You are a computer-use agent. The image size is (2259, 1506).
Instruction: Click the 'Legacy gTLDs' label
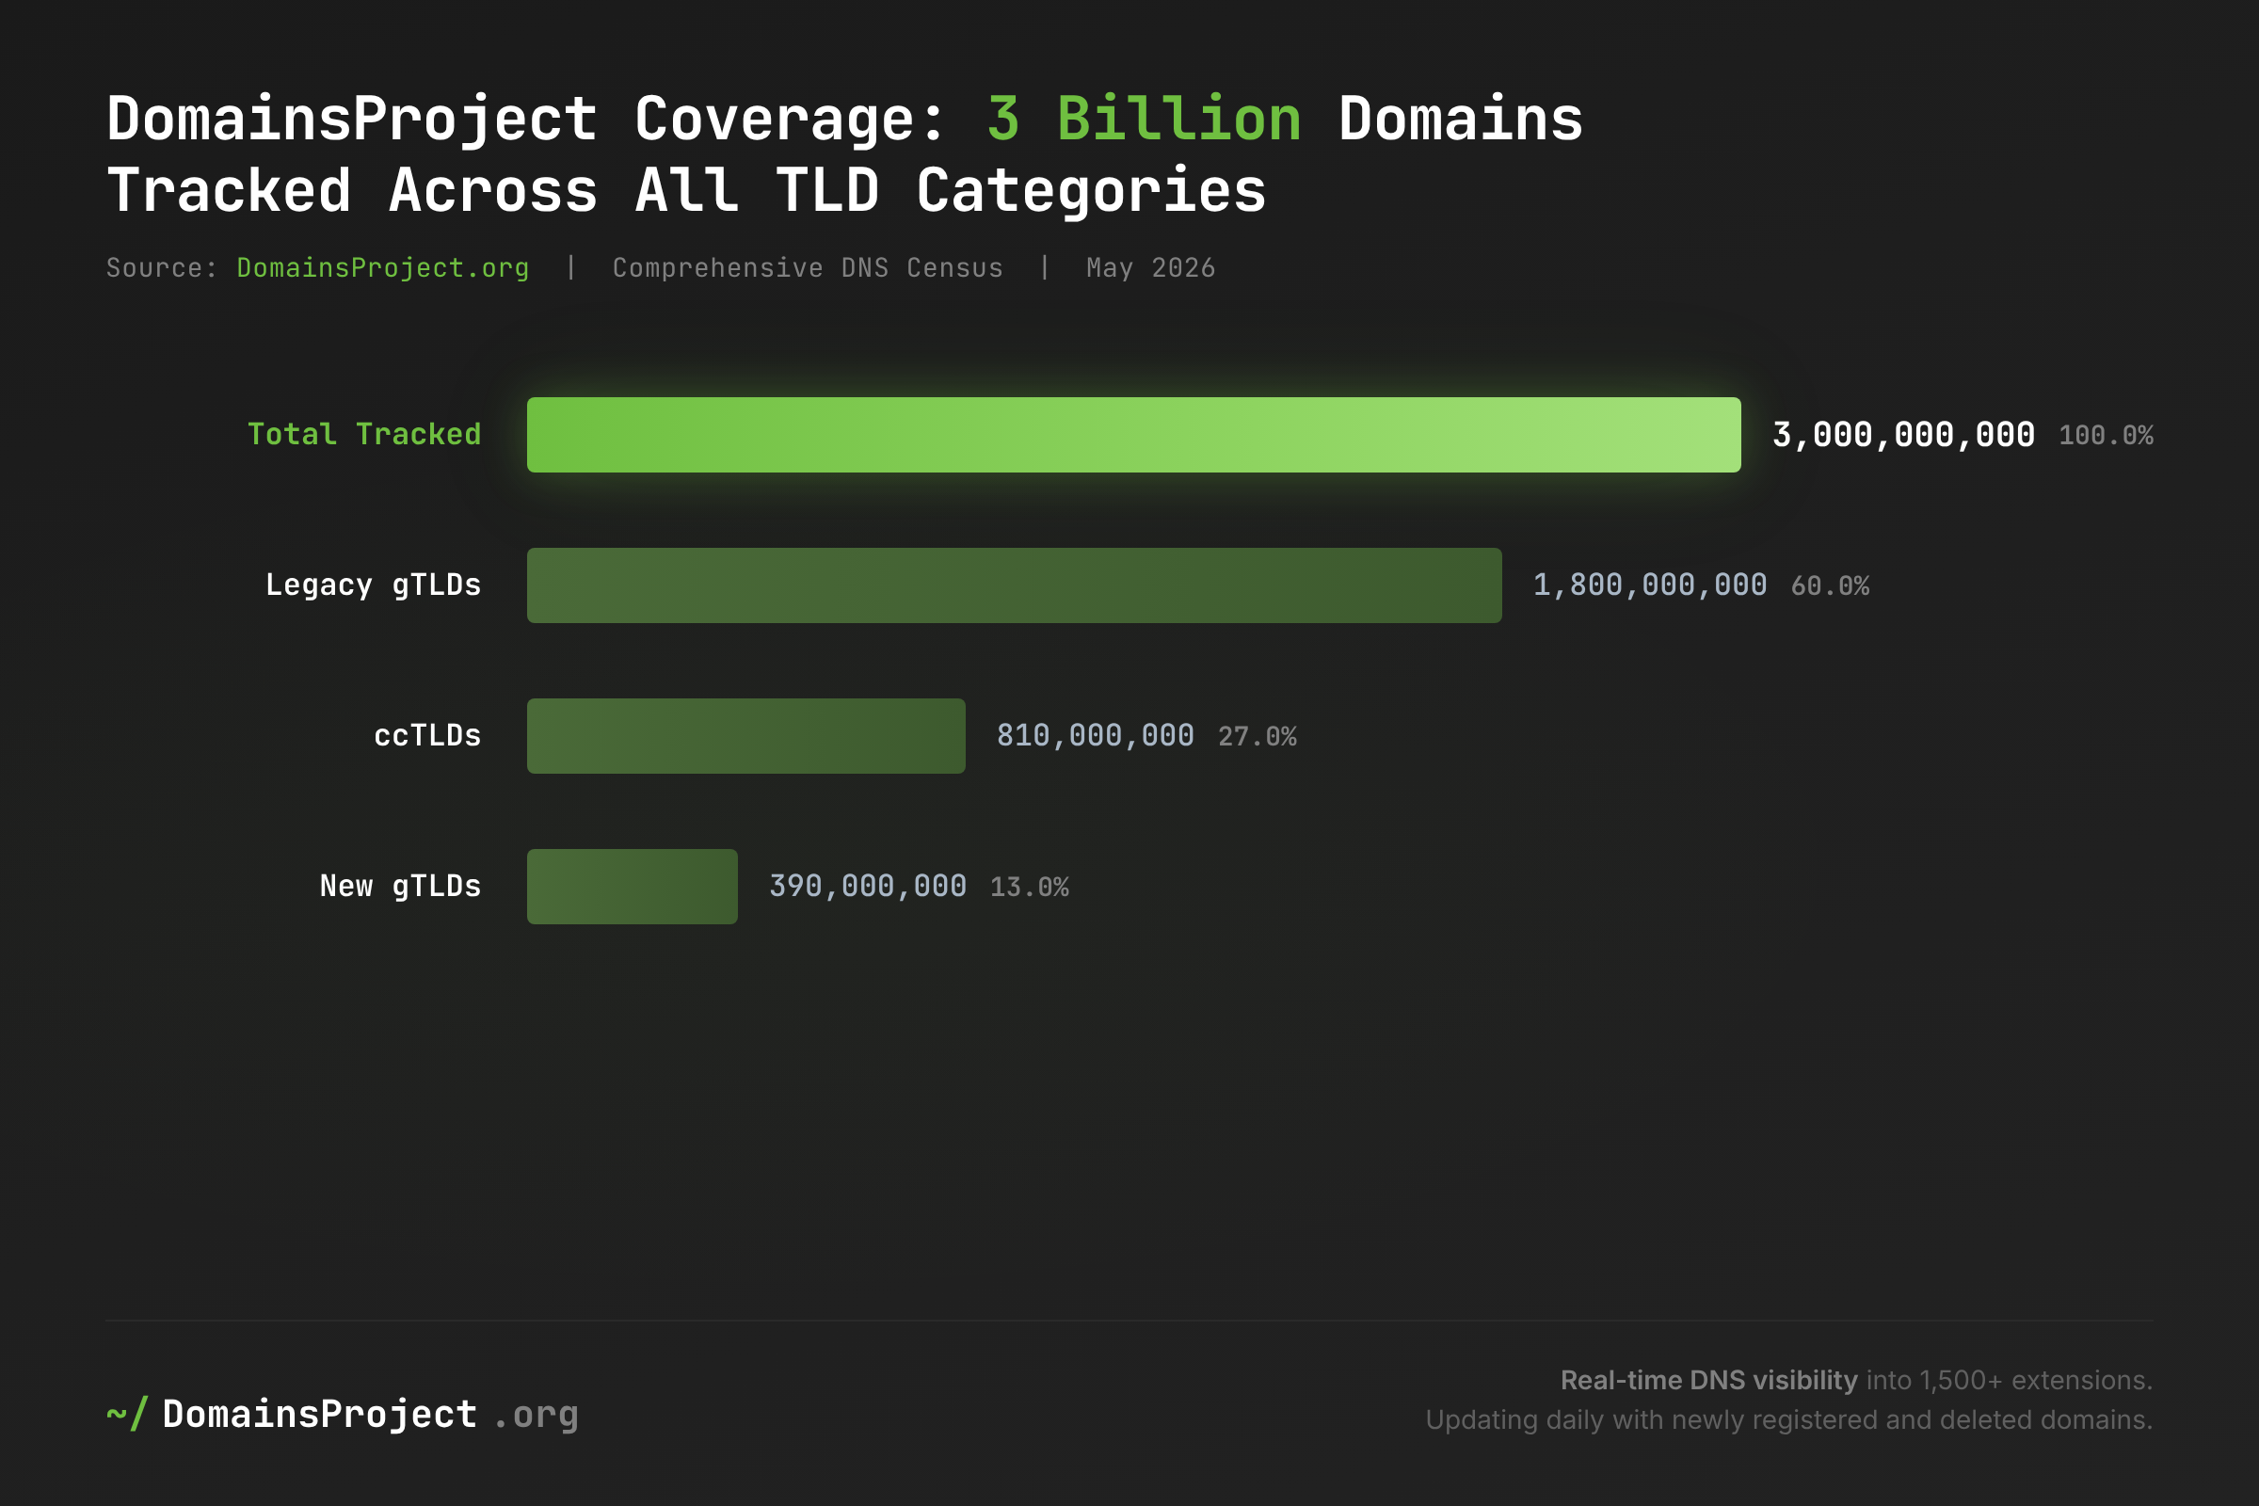(373, 585)
